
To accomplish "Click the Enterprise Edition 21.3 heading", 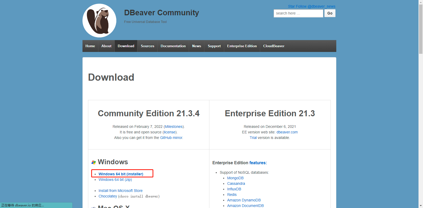I will pyautogui.click(x=270, y=113).
